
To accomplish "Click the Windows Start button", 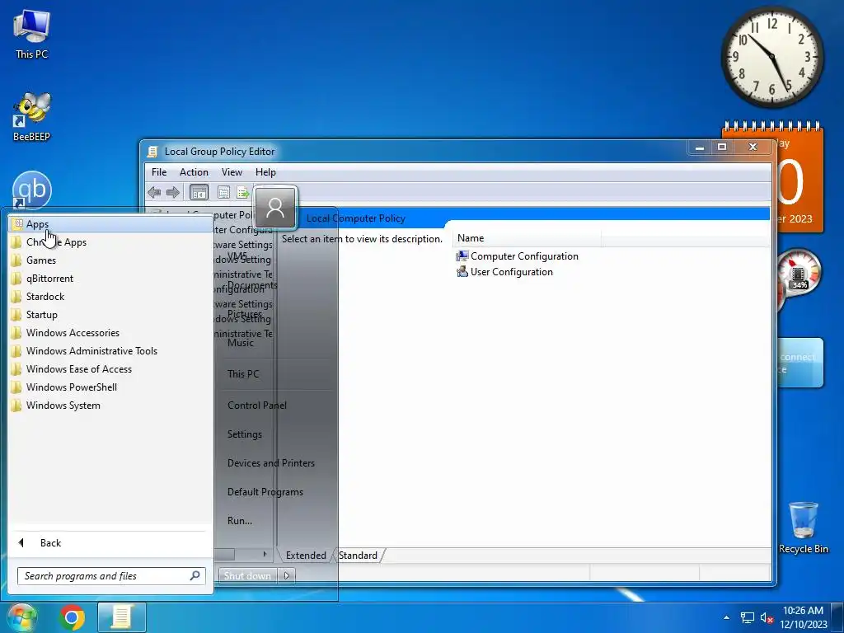I will coord(21,617).
